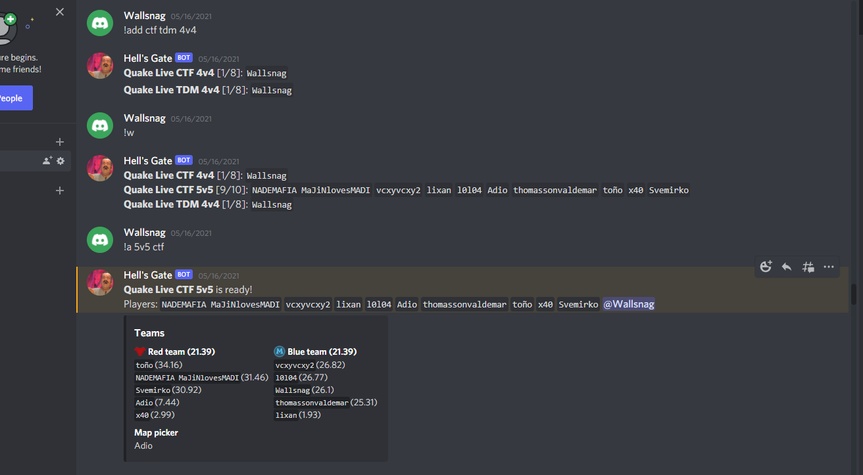This screenshot has width=863, height=475.
Task: Open the Hell's Gate bot avatar
Action: [x=99, y=65]
